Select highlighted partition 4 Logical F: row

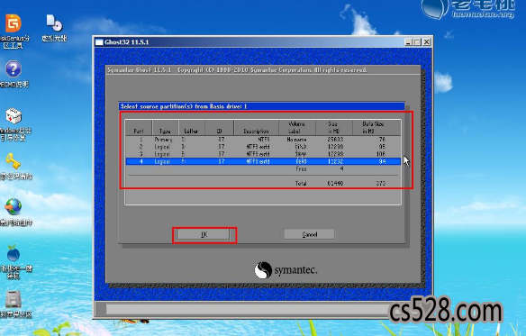pyautogui.click(x=263, y=161)
